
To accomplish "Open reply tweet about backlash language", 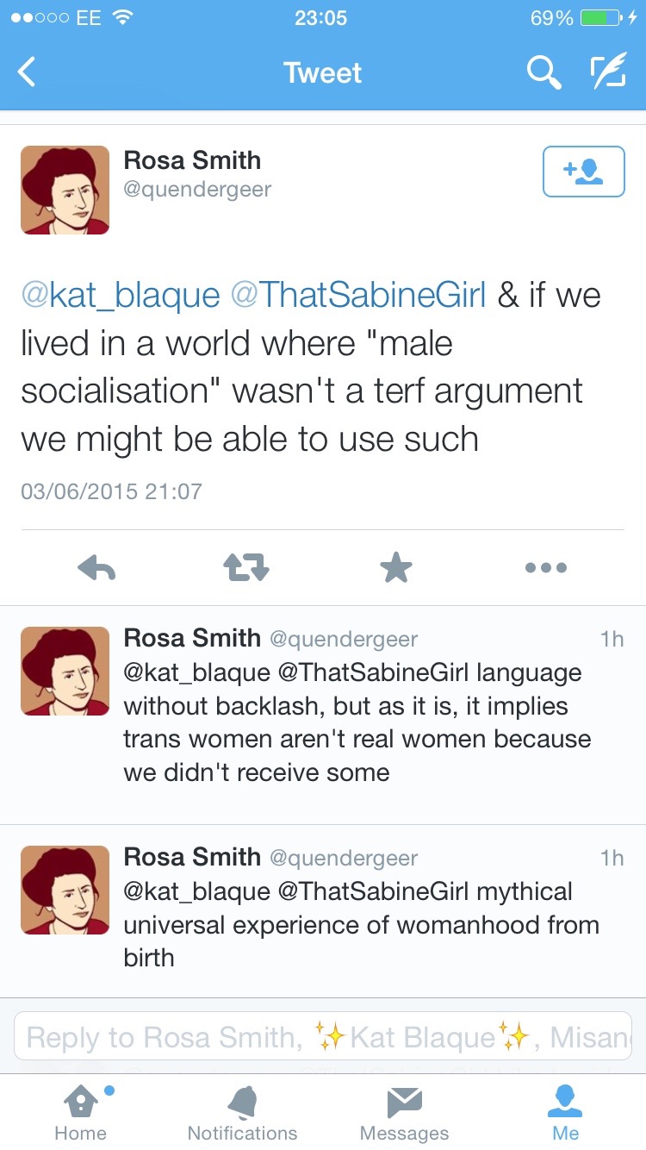I will click(357, 722).
